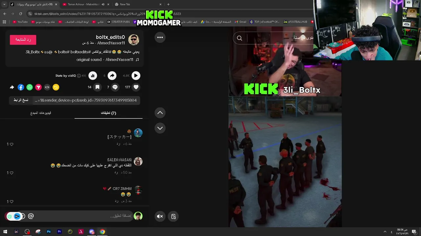Click the vidIQ play views icon
Screen dimensions: 421x236
coord(136,76)
